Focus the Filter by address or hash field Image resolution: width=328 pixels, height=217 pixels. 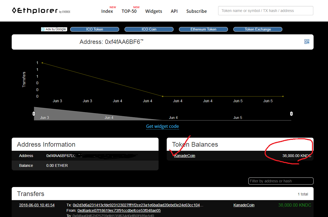tap(281, 181)
